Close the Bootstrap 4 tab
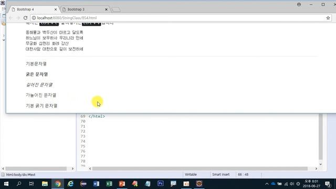 pyautogui.click(x=56, y=9)
